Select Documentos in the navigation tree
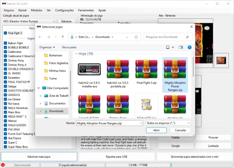234x168 pixels. tap(55, 103)
